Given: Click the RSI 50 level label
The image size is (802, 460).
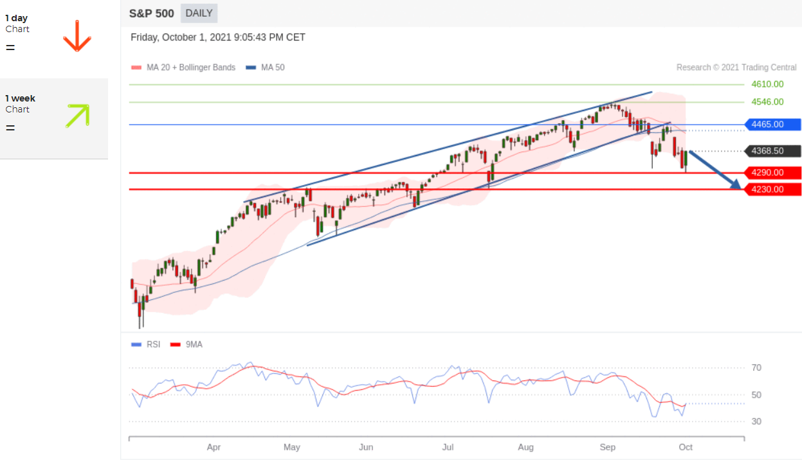Looking at the screenshot, I should tap(757, 394).
